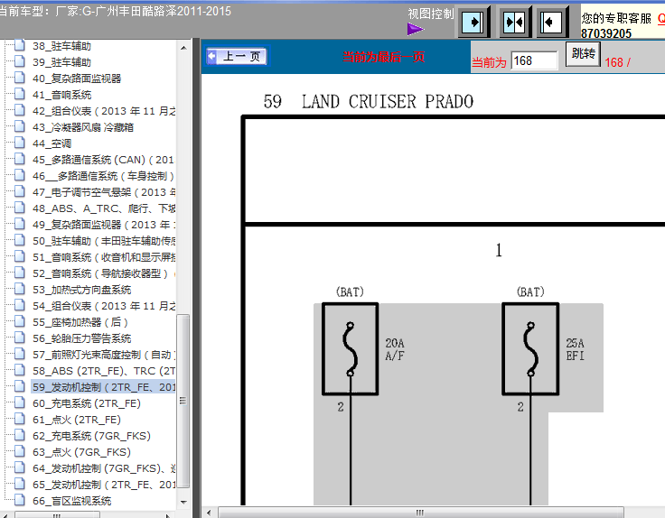
Task: Click the 25A EFI fuse symbol
Action: point(530,349)
